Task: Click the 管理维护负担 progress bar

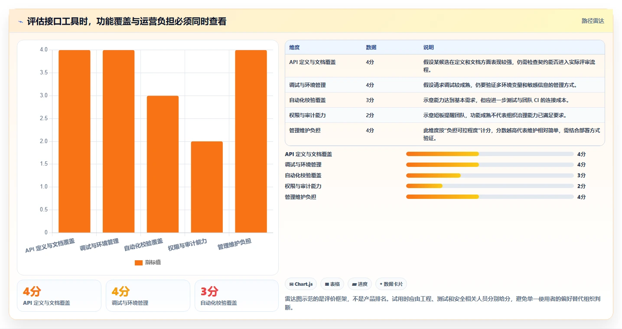Action: pos(490,197)
